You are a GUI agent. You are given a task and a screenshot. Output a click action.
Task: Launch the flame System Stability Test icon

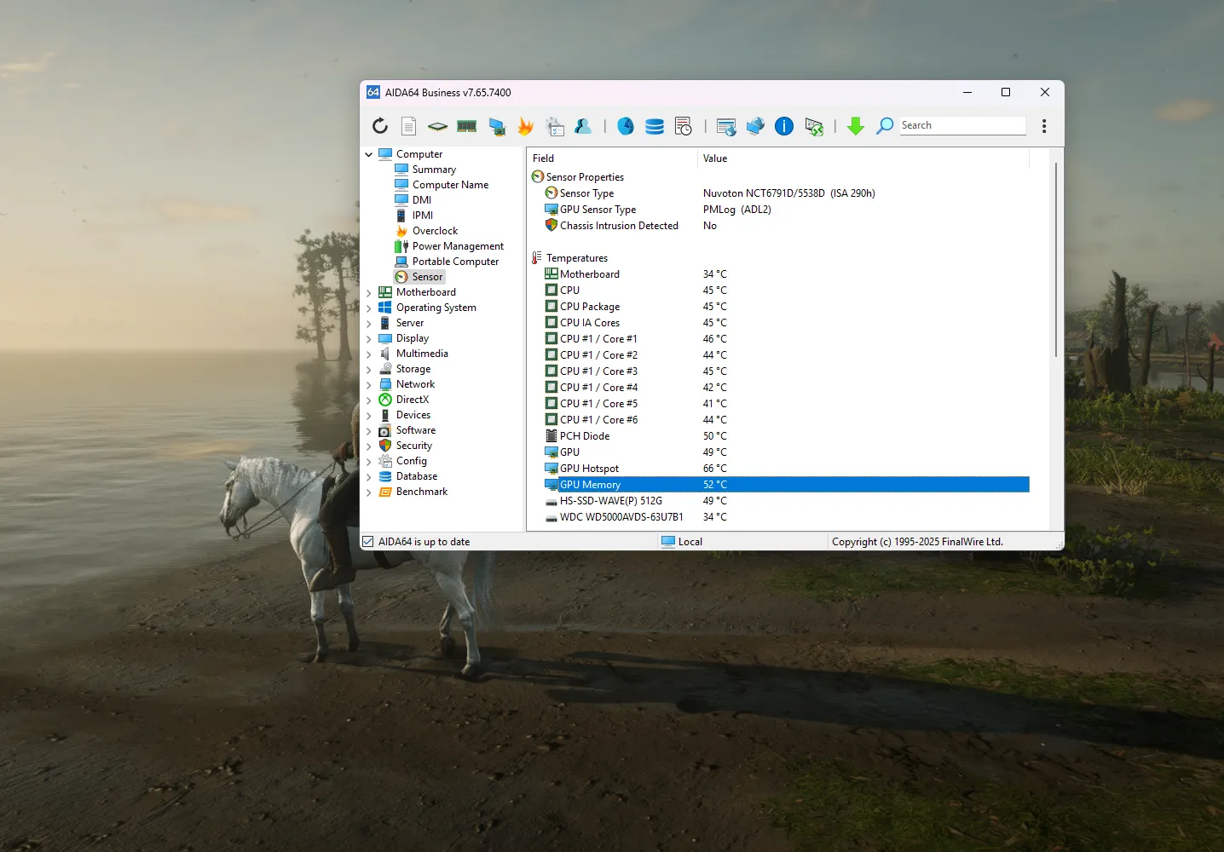(525, 126)
